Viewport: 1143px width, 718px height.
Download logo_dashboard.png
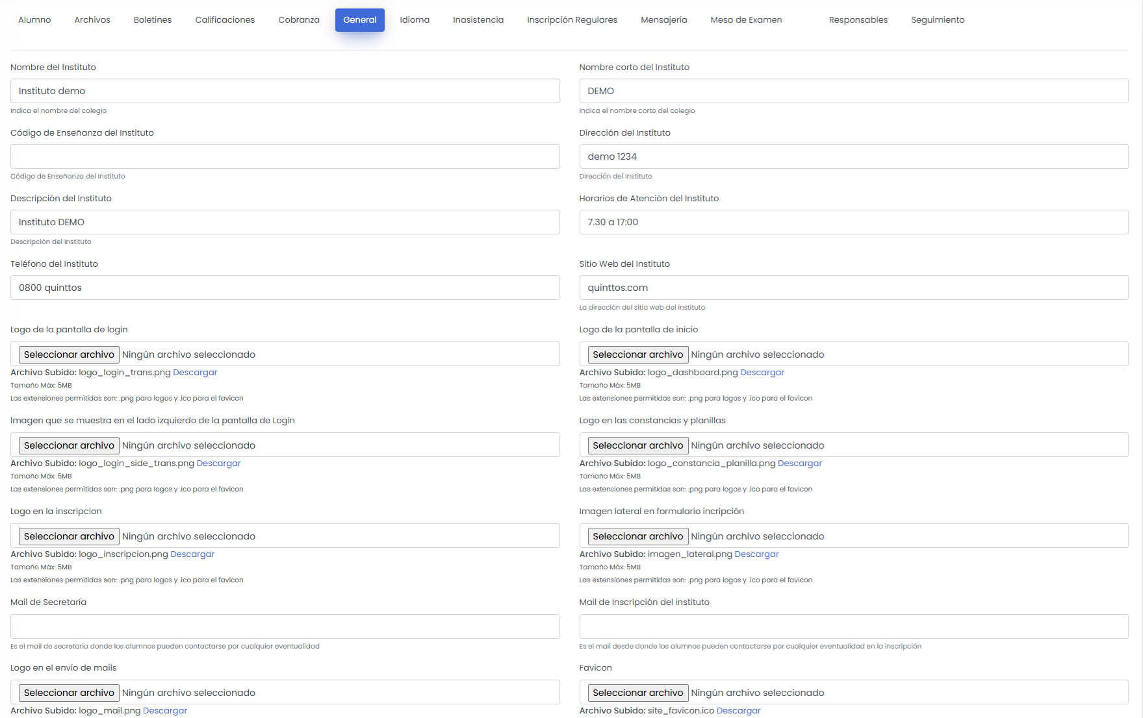pos(762,373)
